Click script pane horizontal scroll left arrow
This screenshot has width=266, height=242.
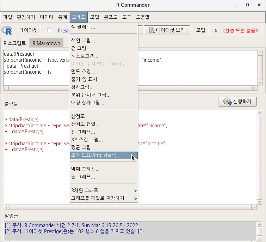tap(6, 88)
